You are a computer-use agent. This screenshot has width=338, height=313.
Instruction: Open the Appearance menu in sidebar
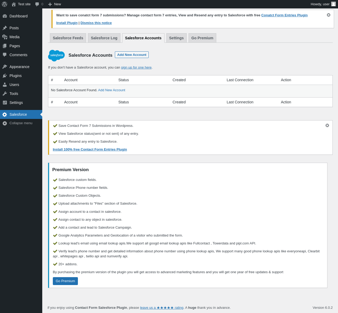19,67
